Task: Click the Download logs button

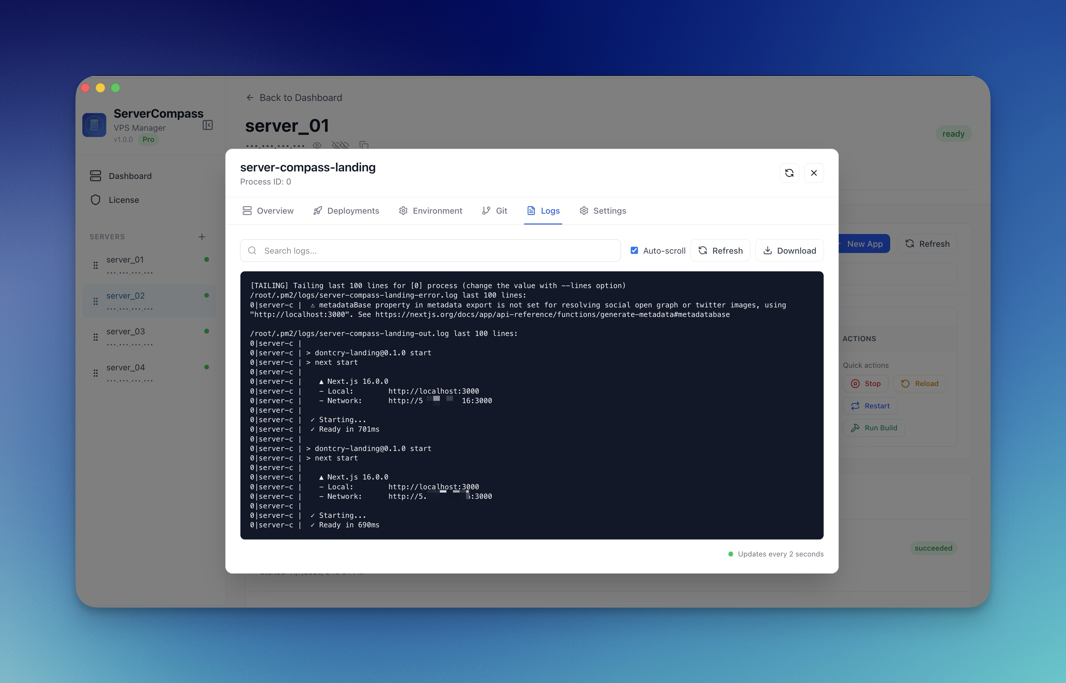Action: pyautogui.click(x=789, y=251)
